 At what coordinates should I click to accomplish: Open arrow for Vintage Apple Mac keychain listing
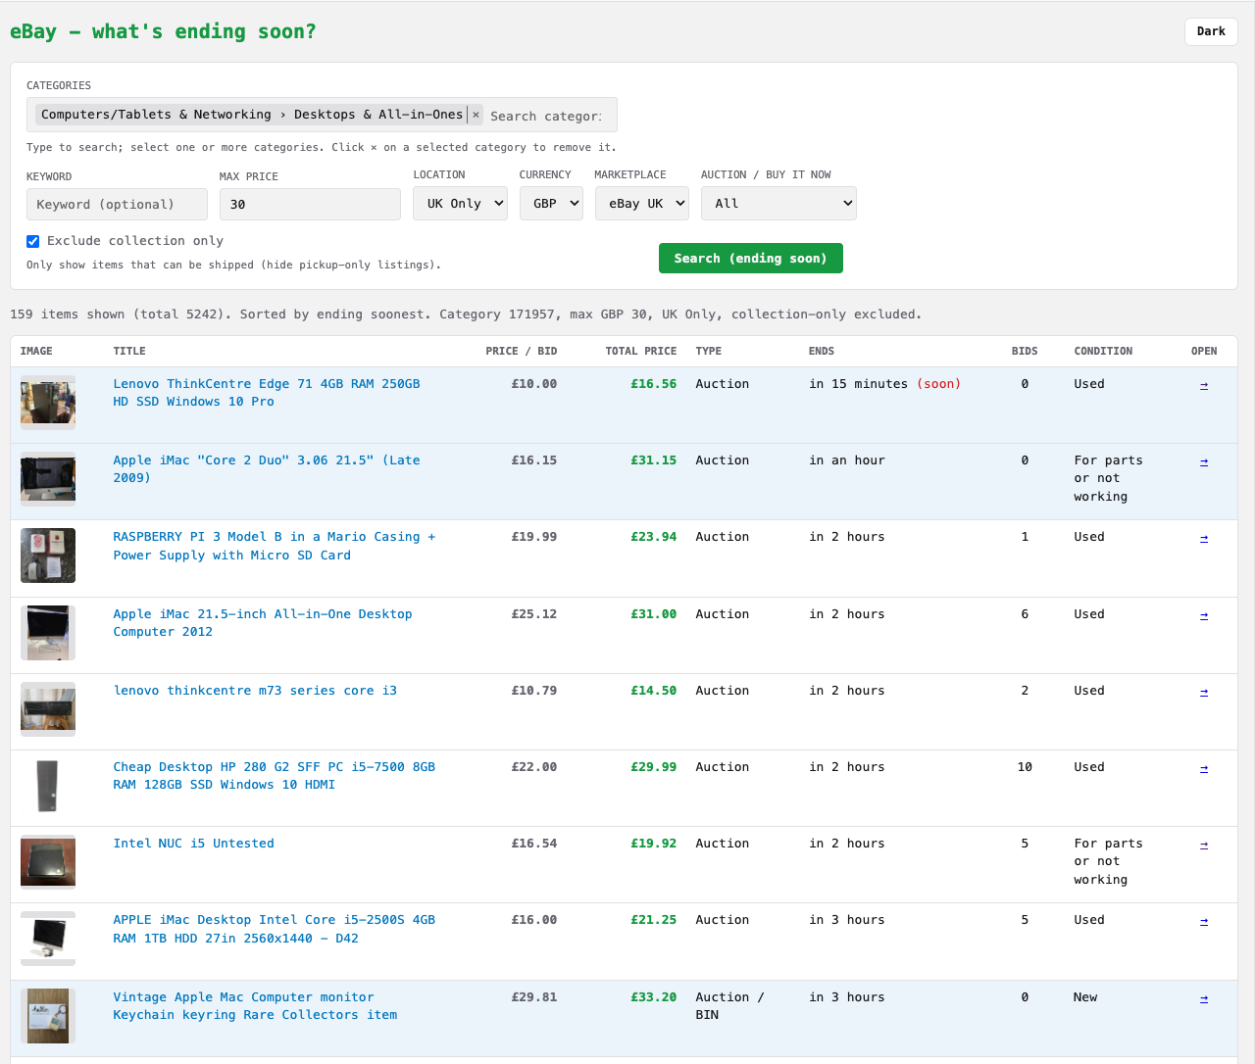[1203, 998]
